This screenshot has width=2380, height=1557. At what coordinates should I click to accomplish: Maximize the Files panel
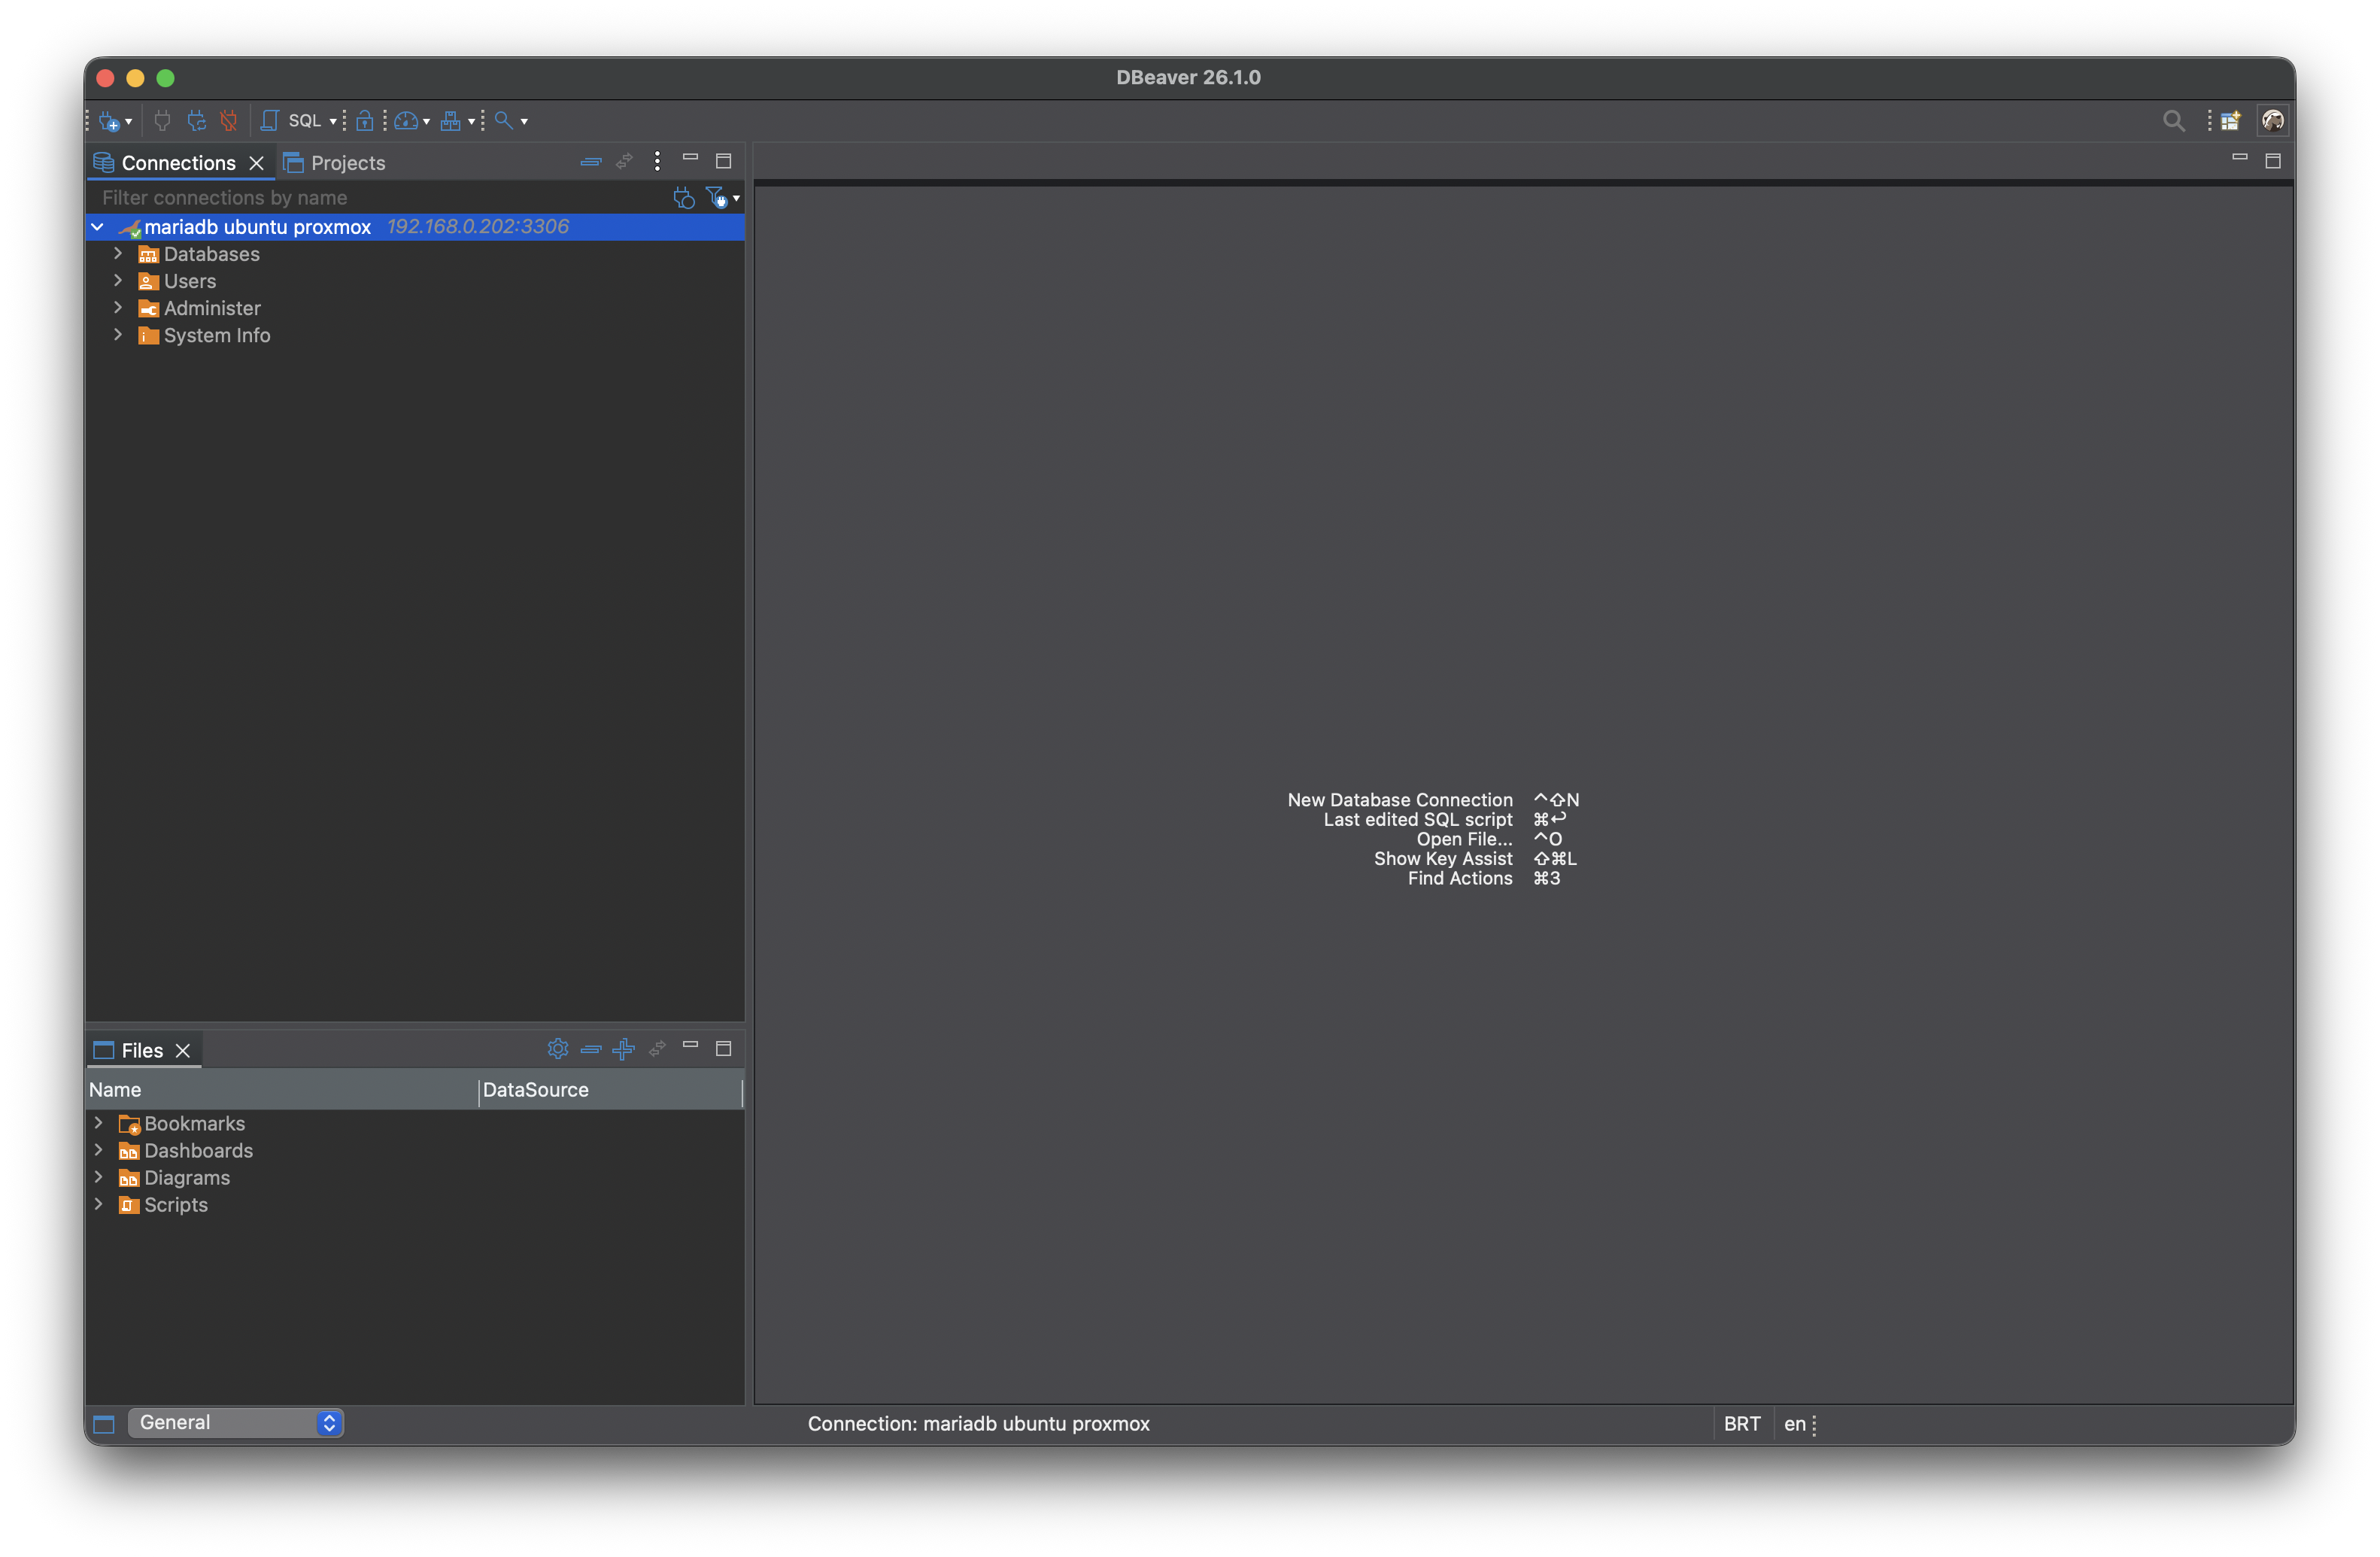tap(724, 1049)
